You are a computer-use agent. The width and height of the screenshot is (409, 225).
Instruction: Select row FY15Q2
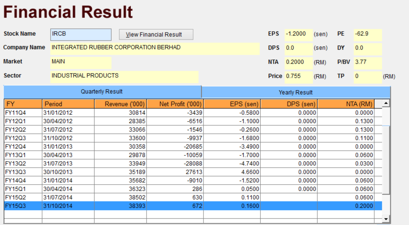tap(193, 197)
